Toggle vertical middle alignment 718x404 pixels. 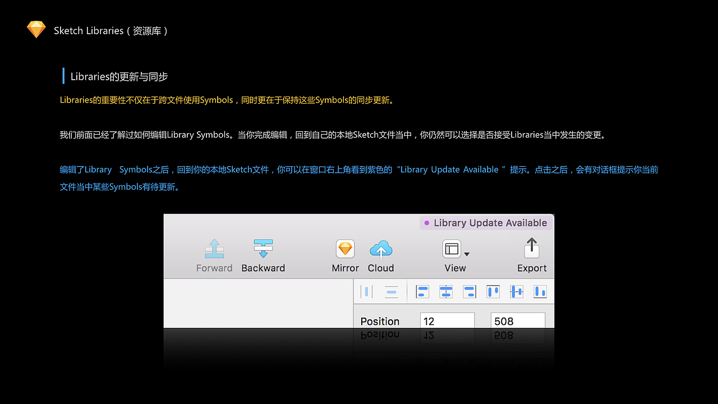click(516, 291)
